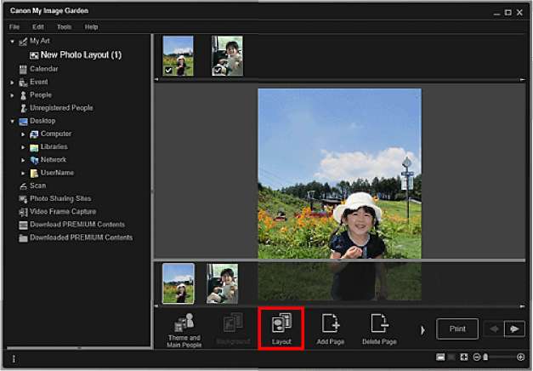
Task: Click the Layout icon
Action: pos(281,328)
